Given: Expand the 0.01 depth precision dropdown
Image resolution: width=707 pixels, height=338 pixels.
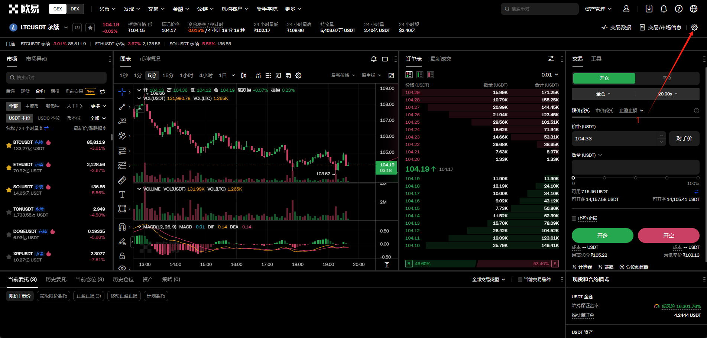Looking at the screenshot, I should click(550, 75).
